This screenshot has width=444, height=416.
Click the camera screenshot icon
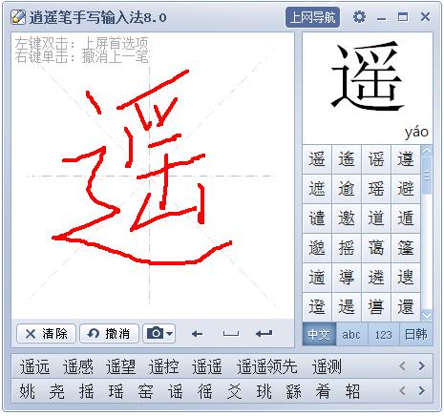click(x=155, y=333)
